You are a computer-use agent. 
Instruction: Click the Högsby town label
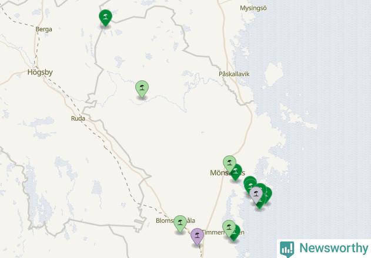click(x=40, y=72)
